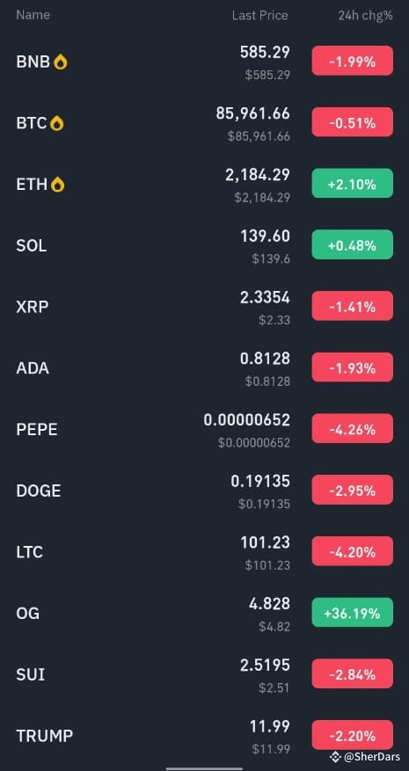Tap the BNB -1.99% change badge
The width and height of the screenshot is (409, 771).
coord(353,61)
